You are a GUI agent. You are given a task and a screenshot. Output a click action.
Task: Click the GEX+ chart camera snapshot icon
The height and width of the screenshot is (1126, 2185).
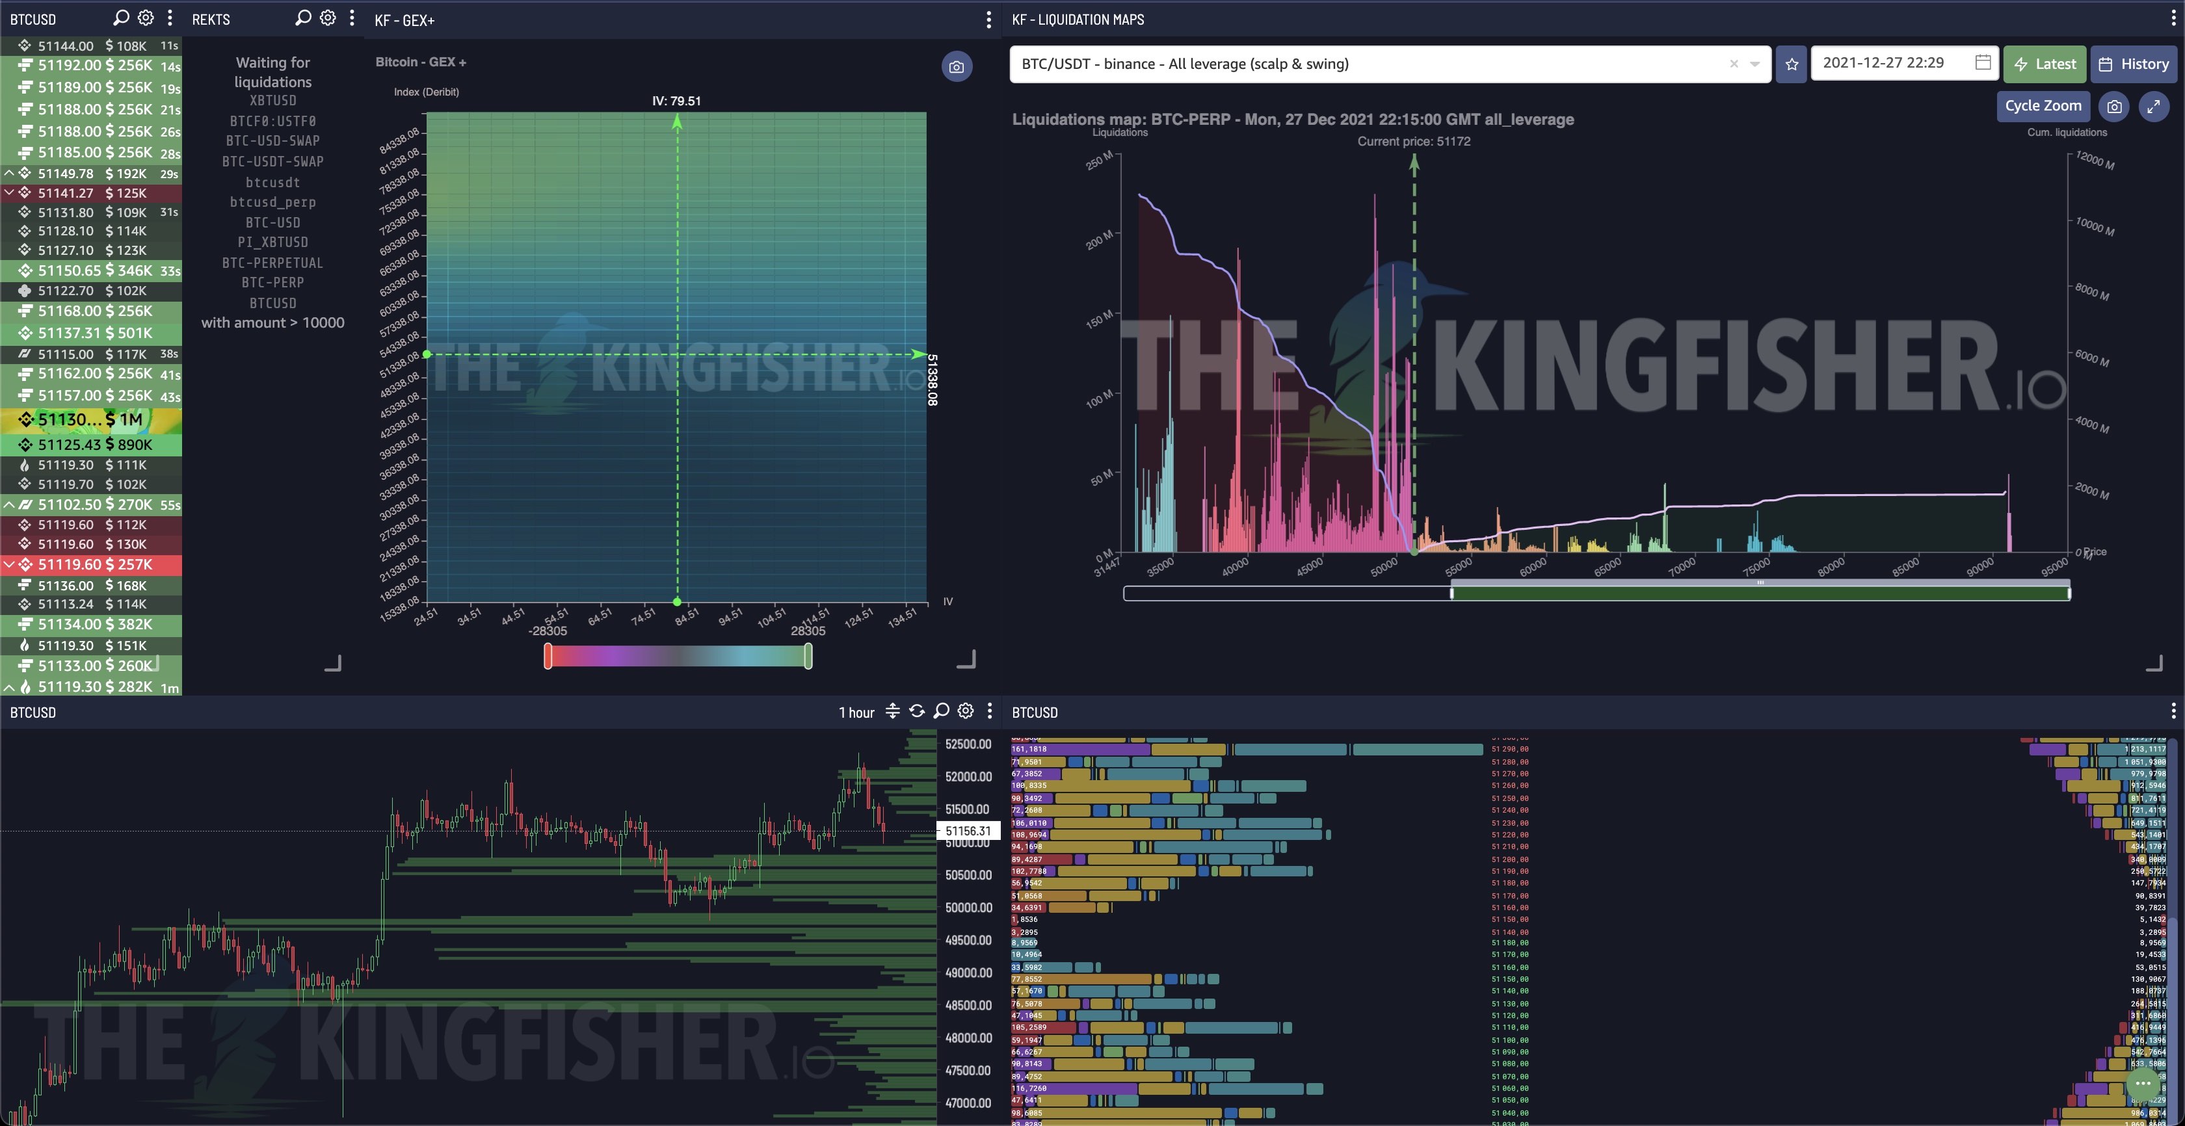[956, 67]
